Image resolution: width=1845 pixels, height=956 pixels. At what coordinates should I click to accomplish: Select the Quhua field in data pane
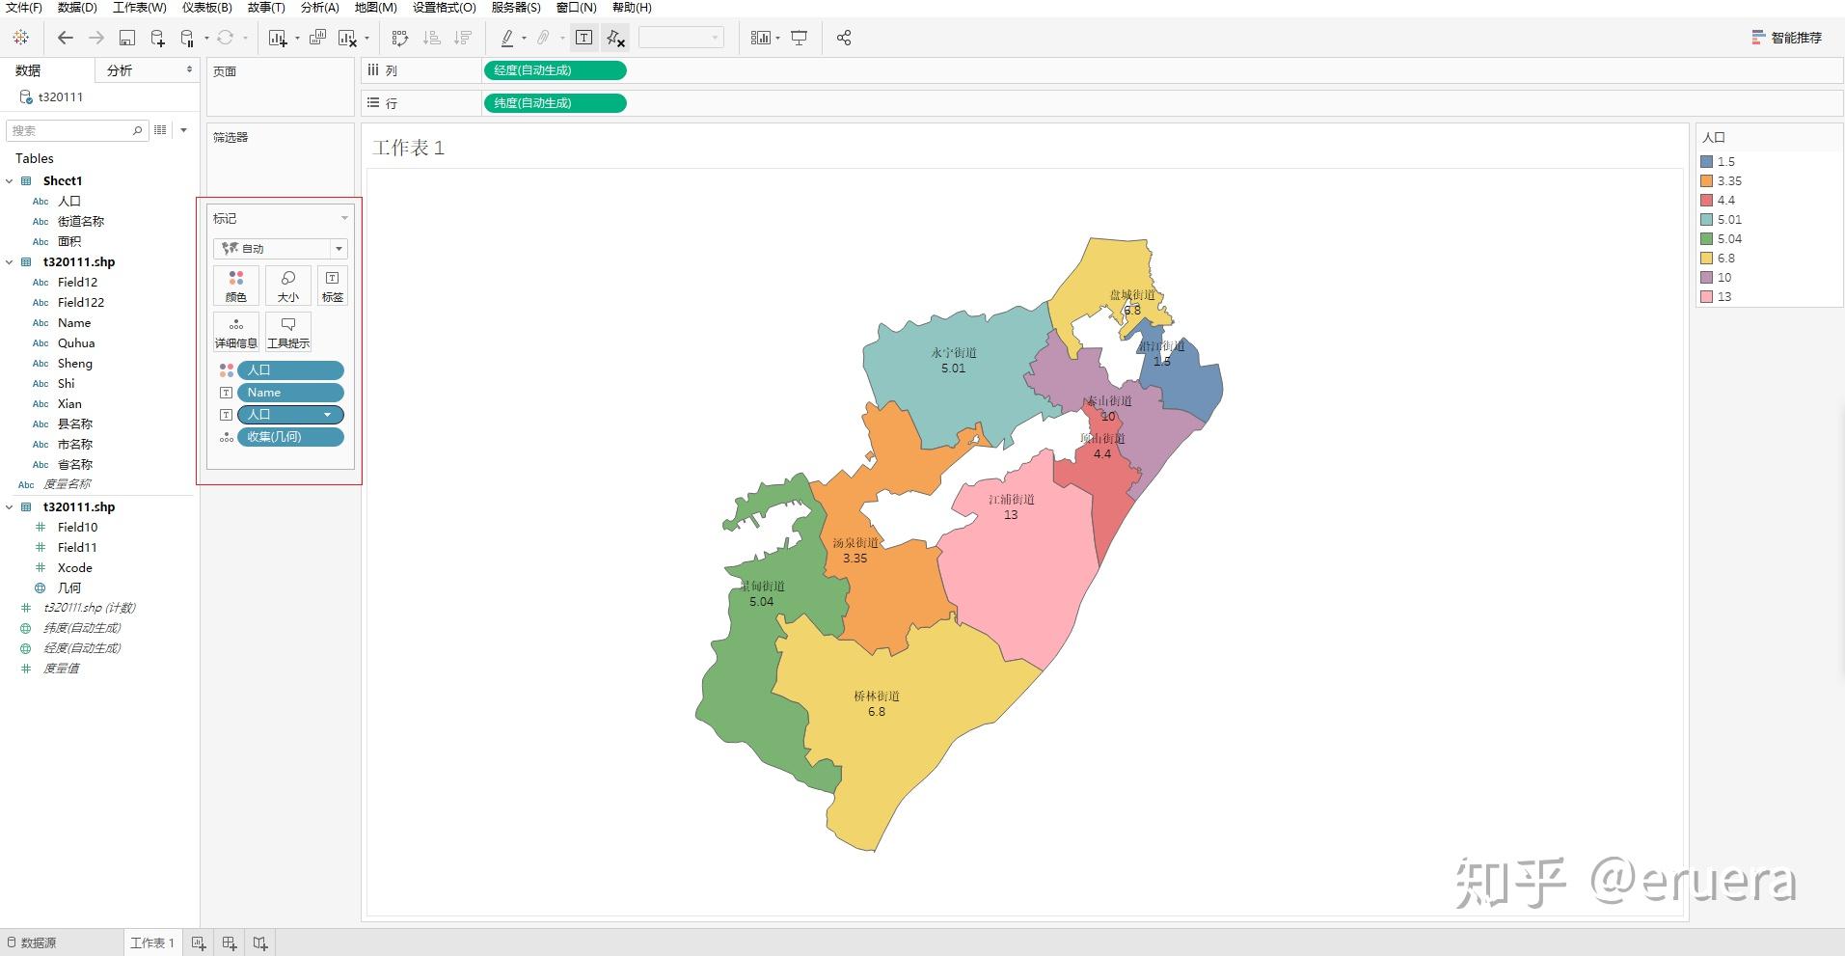pyautogui.click(x=76, y=343)
